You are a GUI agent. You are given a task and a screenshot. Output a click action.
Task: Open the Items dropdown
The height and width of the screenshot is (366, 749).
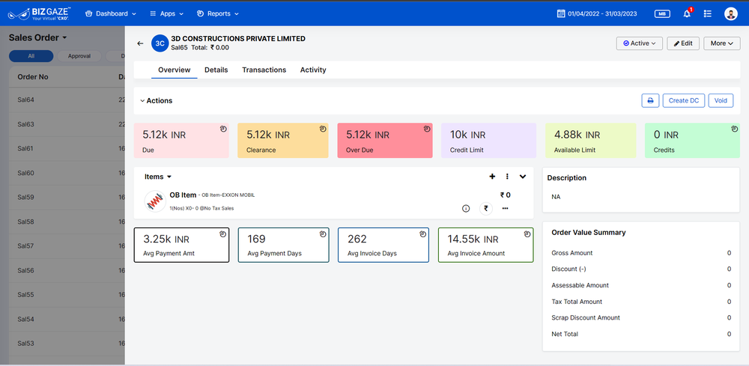click(x=157, y=177)
